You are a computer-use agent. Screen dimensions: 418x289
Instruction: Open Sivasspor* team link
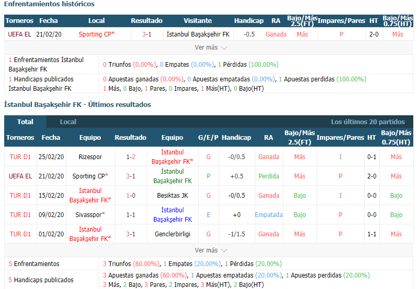(x=90, y=214)
